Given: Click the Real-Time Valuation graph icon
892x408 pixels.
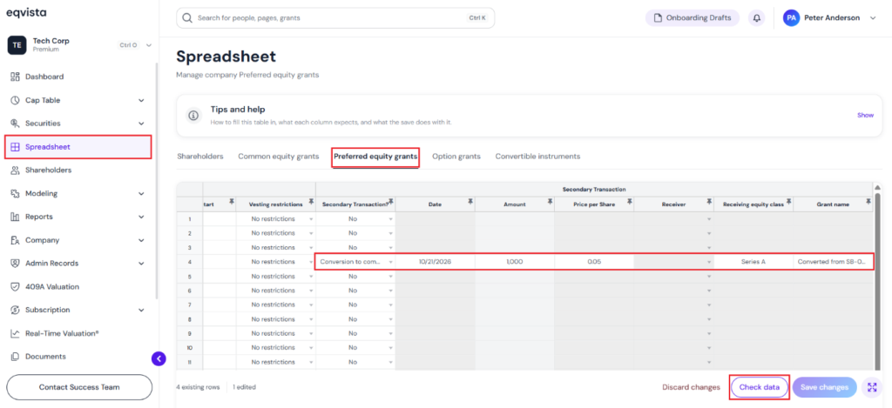Looking at the screenshot, I should (x=16, y=333).
